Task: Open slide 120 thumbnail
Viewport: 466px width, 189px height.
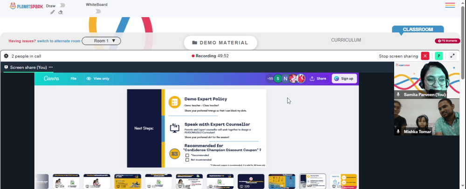Action: [251, 181]
